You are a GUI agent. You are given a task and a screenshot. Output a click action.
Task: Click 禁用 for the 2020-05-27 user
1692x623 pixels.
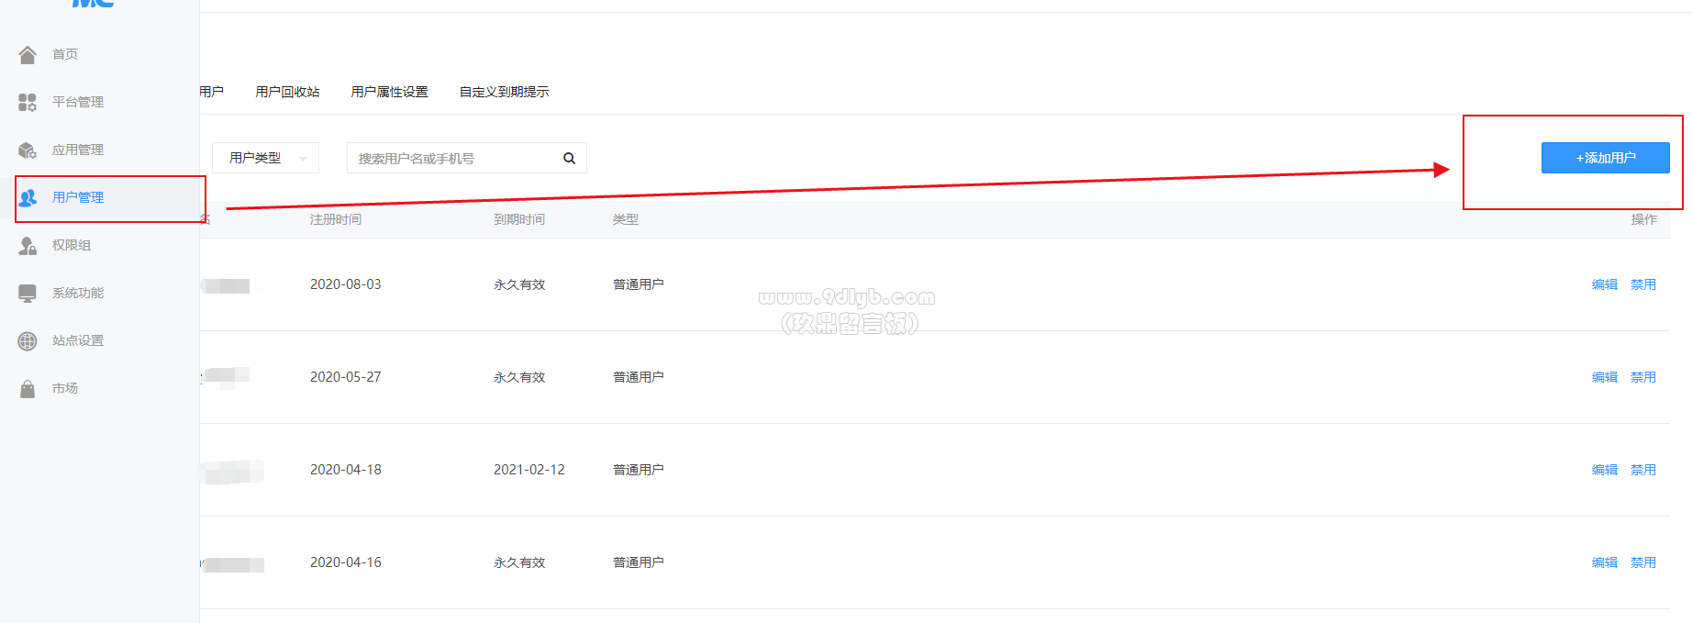[x=1642, y=377]
